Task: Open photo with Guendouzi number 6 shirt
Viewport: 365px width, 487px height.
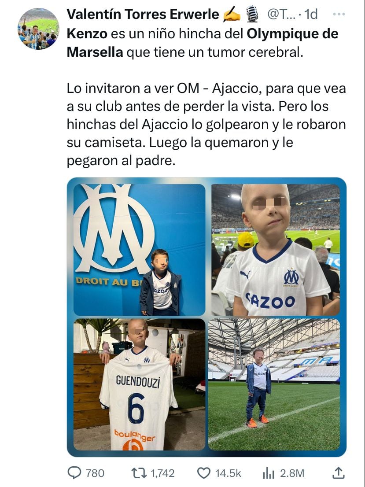Action: click(139, 384)
